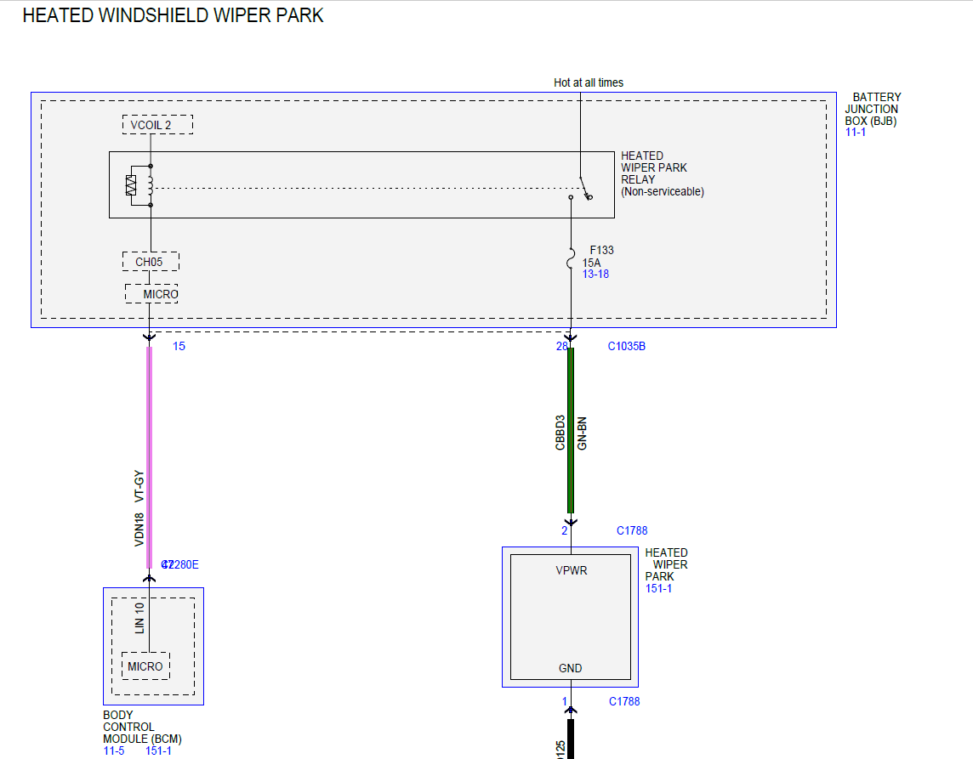Open the C1788 connector label at pin 2
The height and width of the screenshot is (759, 973).
[x=632, y=531]
